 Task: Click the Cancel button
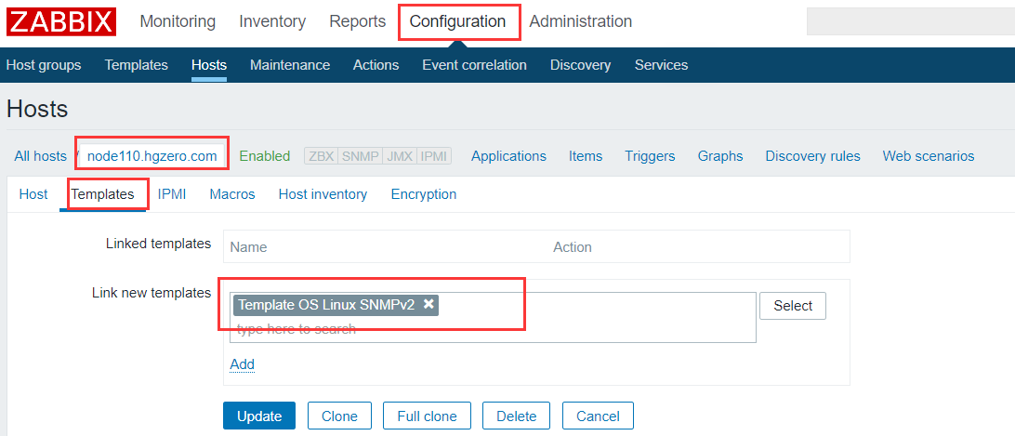tap(599, 416)
